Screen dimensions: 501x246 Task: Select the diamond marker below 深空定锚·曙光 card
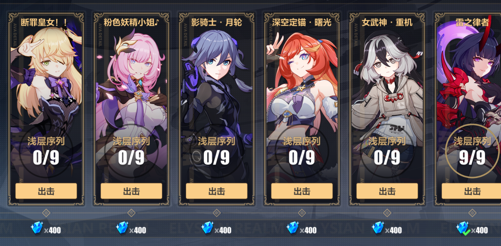pyautogui.click(x=302, y=213)
